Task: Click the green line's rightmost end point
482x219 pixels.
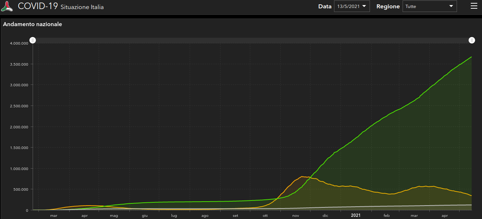Action: [x=471, y=57]
